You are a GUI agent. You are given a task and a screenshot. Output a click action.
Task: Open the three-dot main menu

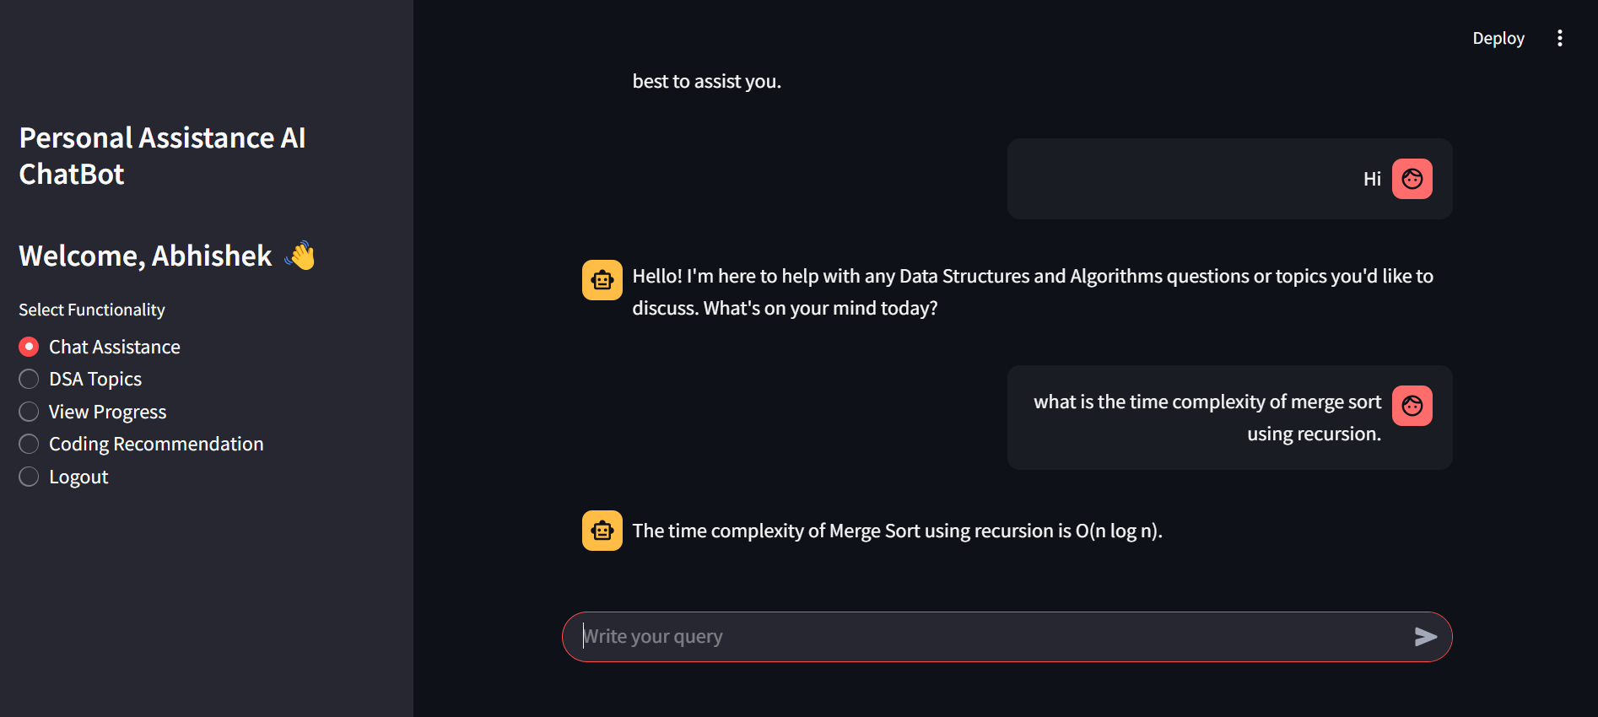coord(1559,38)
